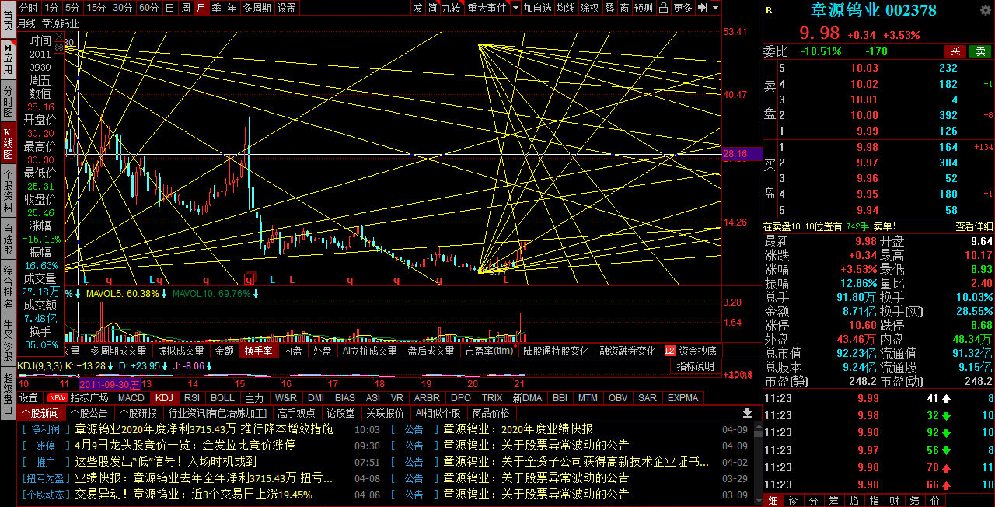Select the 首页 sidebar tab

pyautogui.click(x=8, y=19)
